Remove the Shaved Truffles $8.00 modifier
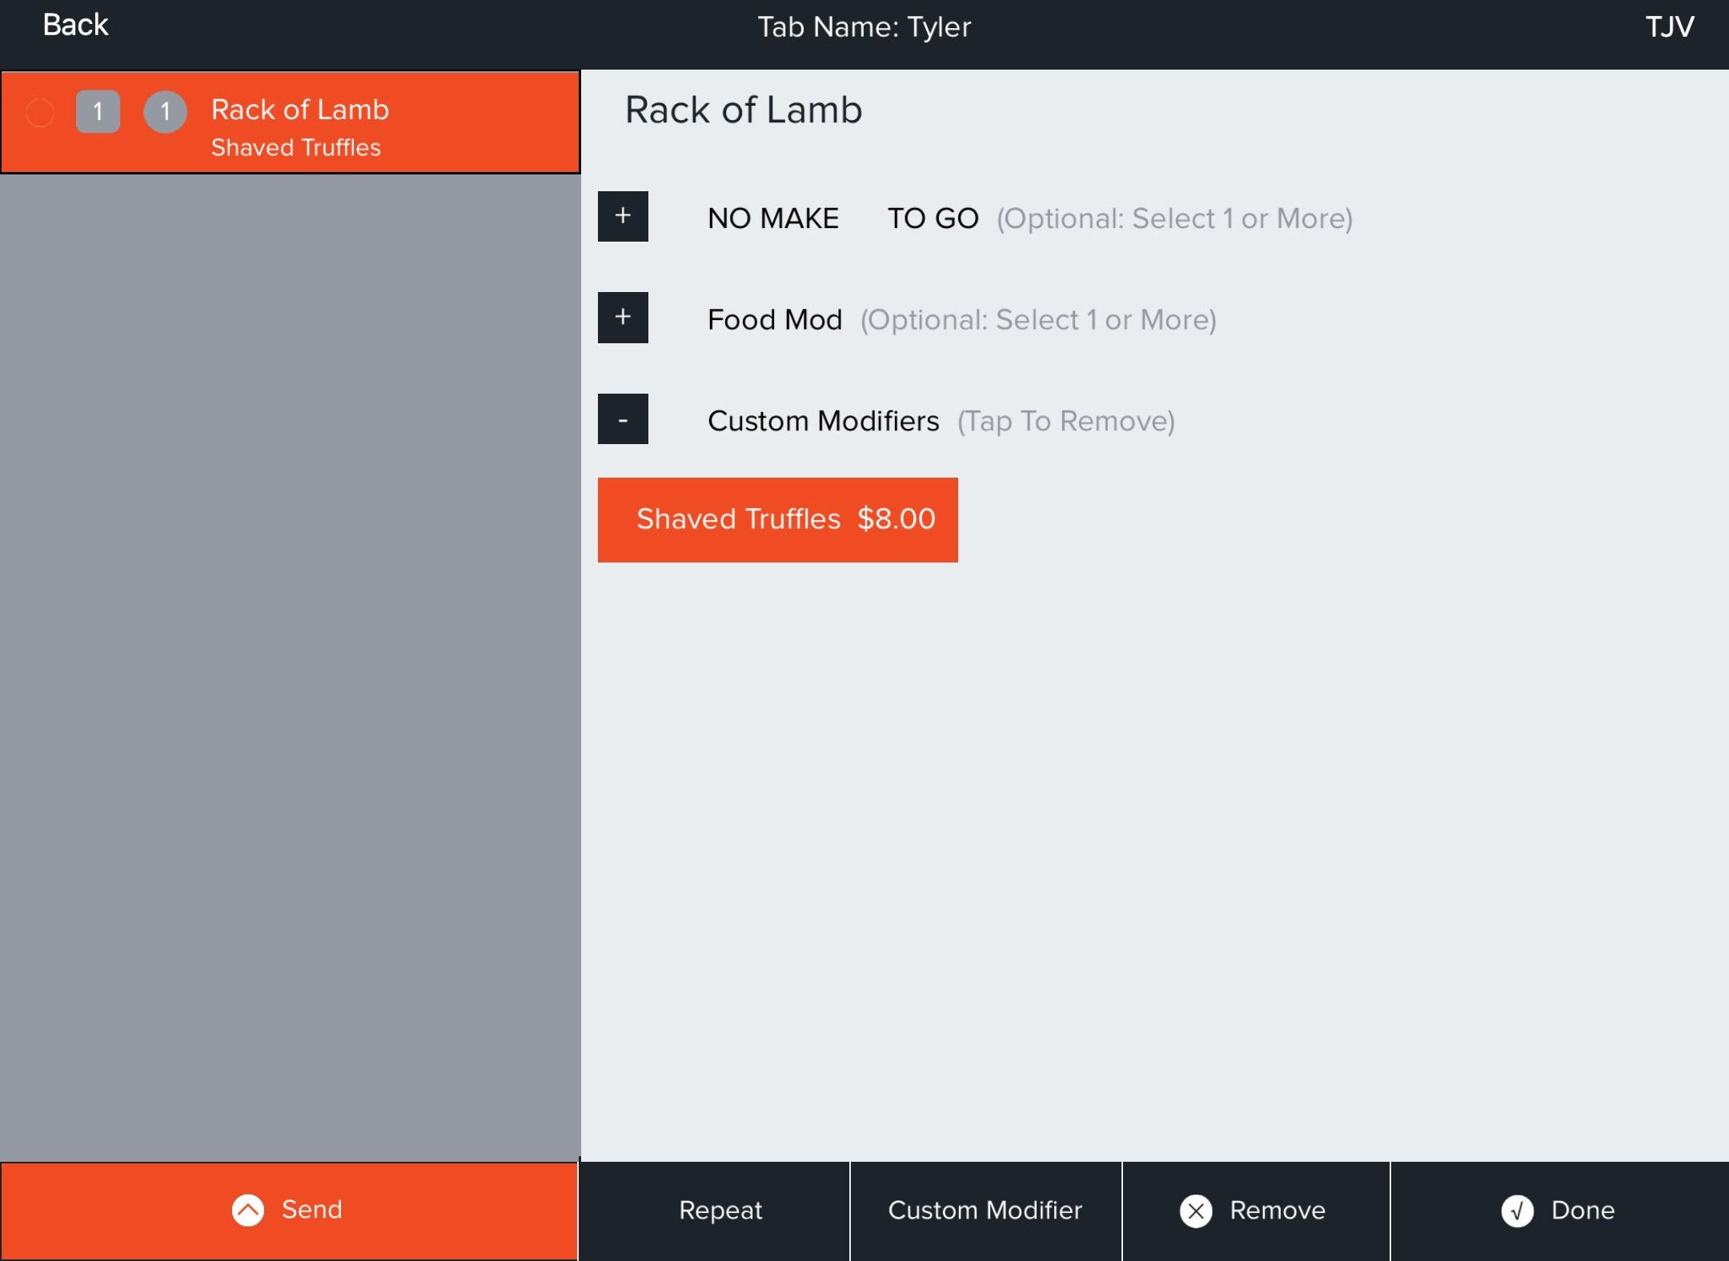The width and height of the screenshot is (1729, 1261). coord(777,519)
